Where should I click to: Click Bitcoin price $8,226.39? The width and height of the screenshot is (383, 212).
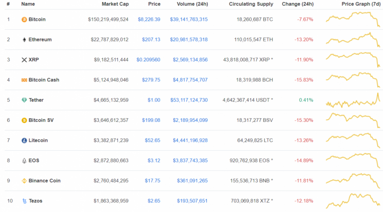click(149, 20)
